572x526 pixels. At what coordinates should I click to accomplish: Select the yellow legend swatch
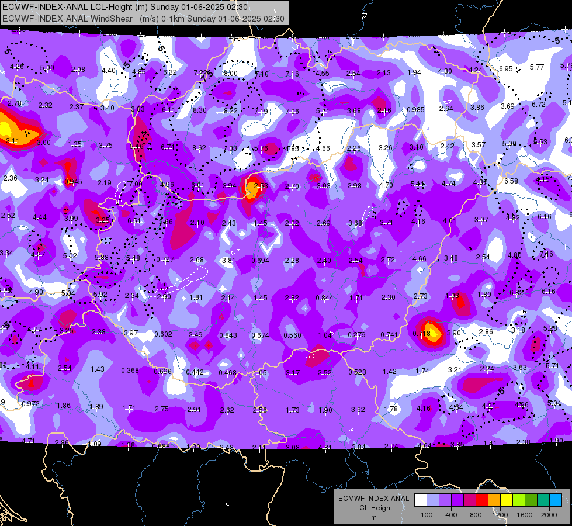(x=507, y=500)
